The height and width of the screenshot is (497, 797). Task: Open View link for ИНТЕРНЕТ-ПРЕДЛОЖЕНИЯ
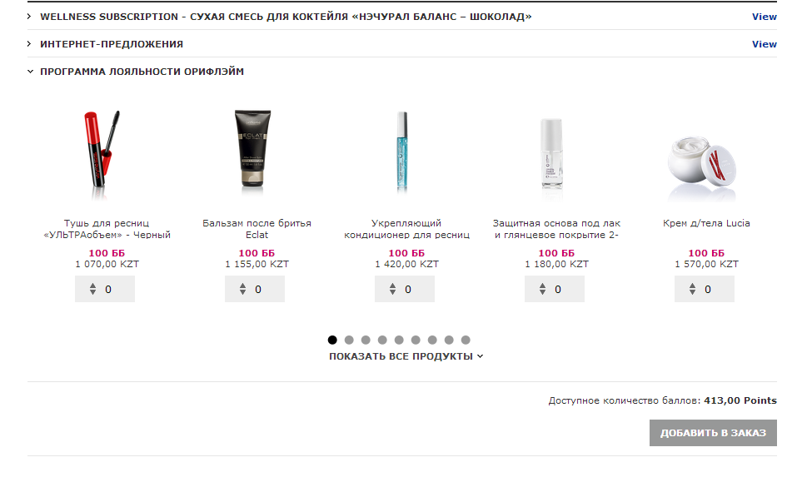click(x=764, y=44)
